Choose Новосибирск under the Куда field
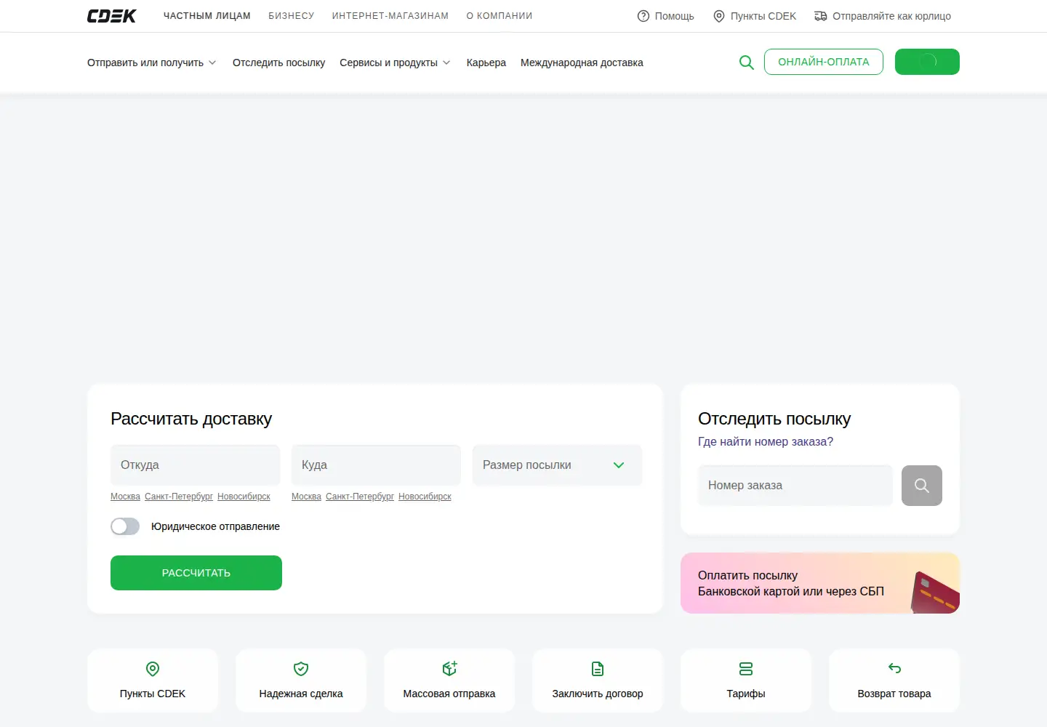Viewport: 1047px width, 727px height. [x=425, y=497]
